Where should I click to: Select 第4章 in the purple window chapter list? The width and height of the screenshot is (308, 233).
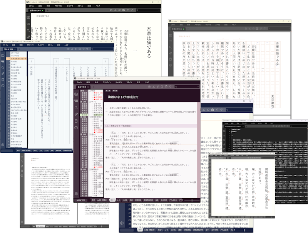[83, 169]
